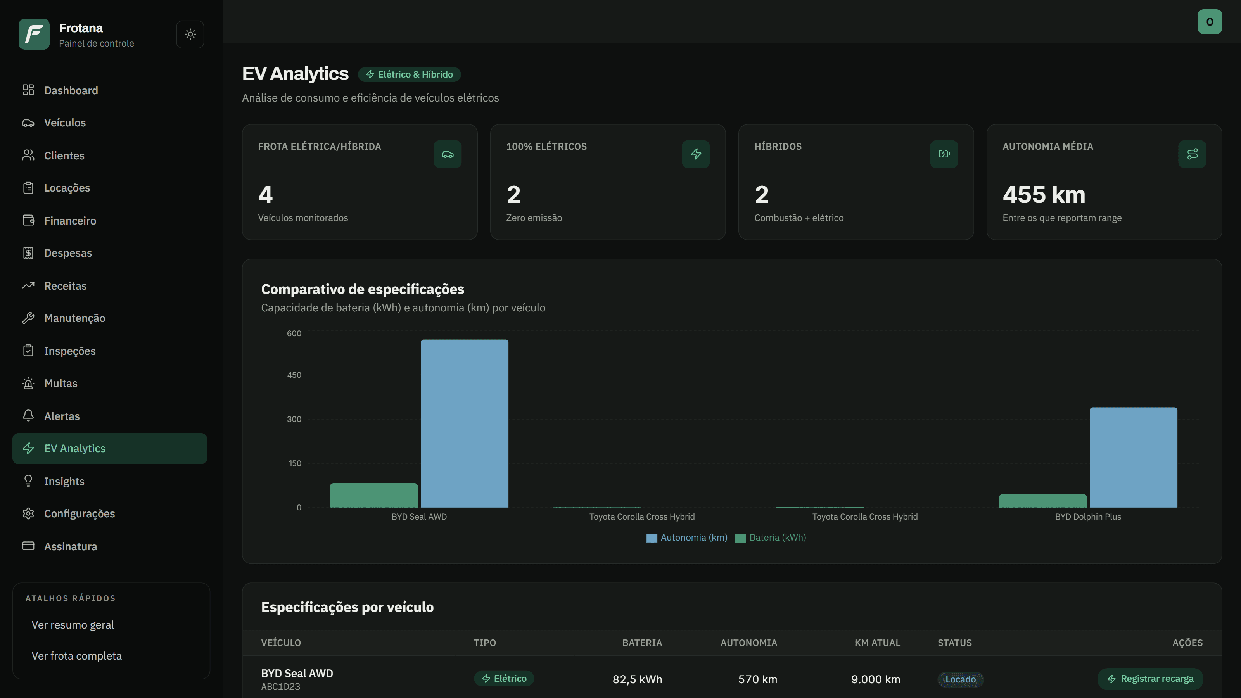Click the 9.000 km cell
This screenshot has height=698, width=1241.
[875, 679]
